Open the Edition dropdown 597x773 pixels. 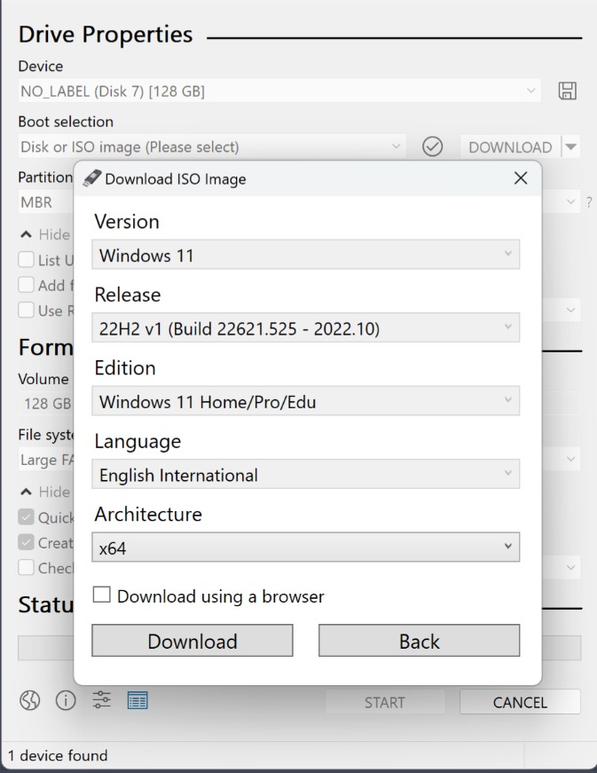[305, 401]
